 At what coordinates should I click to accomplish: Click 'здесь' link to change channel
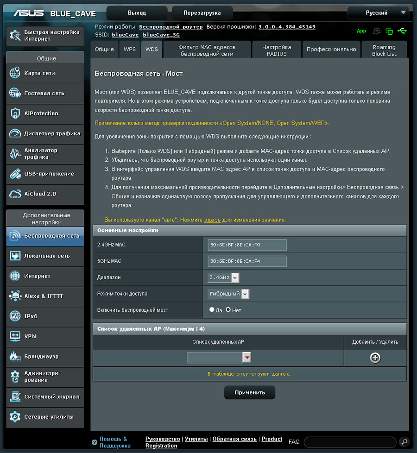pyautogui.click(x=212, y=220)
